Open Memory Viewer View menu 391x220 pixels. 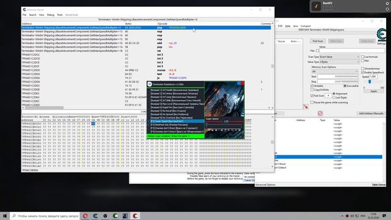click(42, 15)
